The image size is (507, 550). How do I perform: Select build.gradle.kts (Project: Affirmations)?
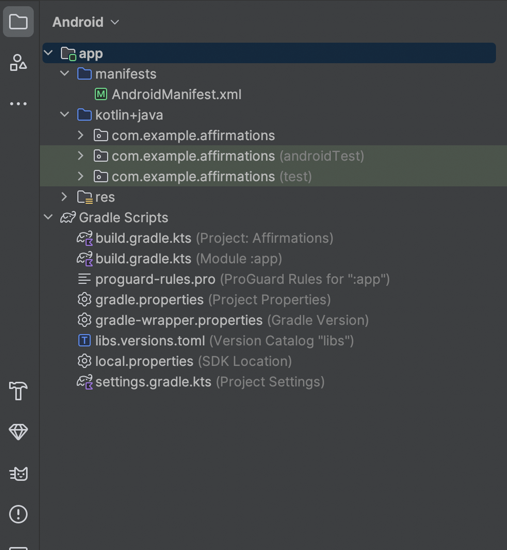tap(214, 238)
